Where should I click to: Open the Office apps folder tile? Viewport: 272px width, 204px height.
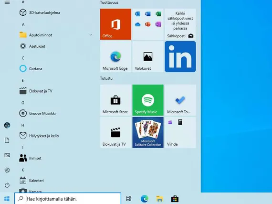click(148, 24)
